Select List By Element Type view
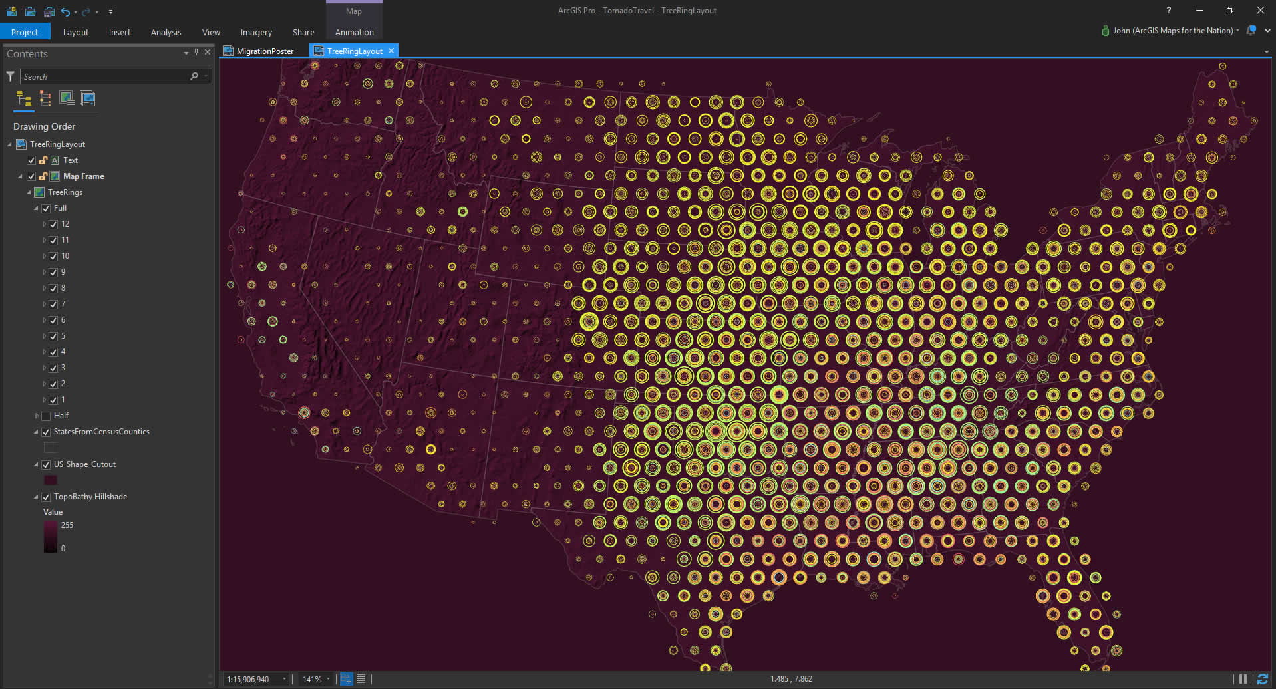1276x689 pixels. click(45, 99)
